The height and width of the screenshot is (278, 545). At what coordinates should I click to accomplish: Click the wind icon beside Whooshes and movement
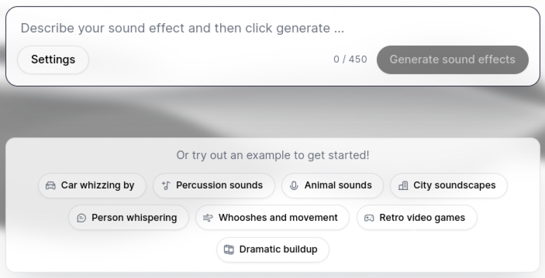(x=208, y=218)
